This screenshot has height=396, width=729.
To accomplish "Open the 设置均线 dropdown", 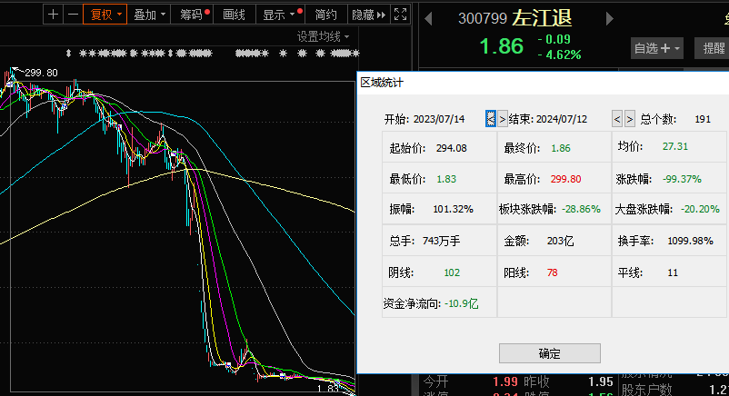I will (323, 36).
